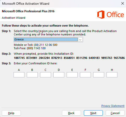Image resolution: width=126 pixels, height=117 pixels.
Task: Focus Confirmation ID field B
Action: pos(32,75)
